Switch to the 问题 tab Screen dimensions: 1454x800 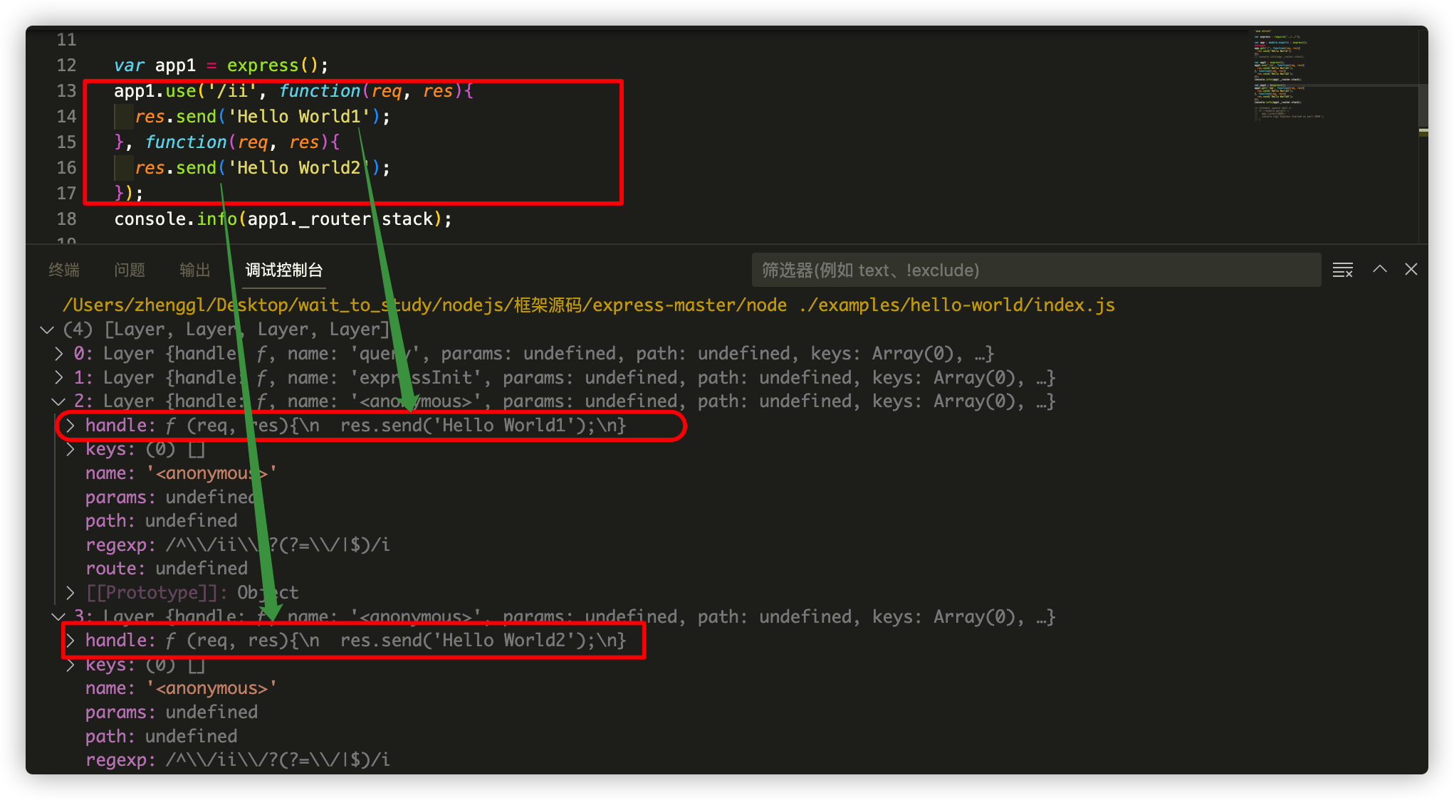130,270
